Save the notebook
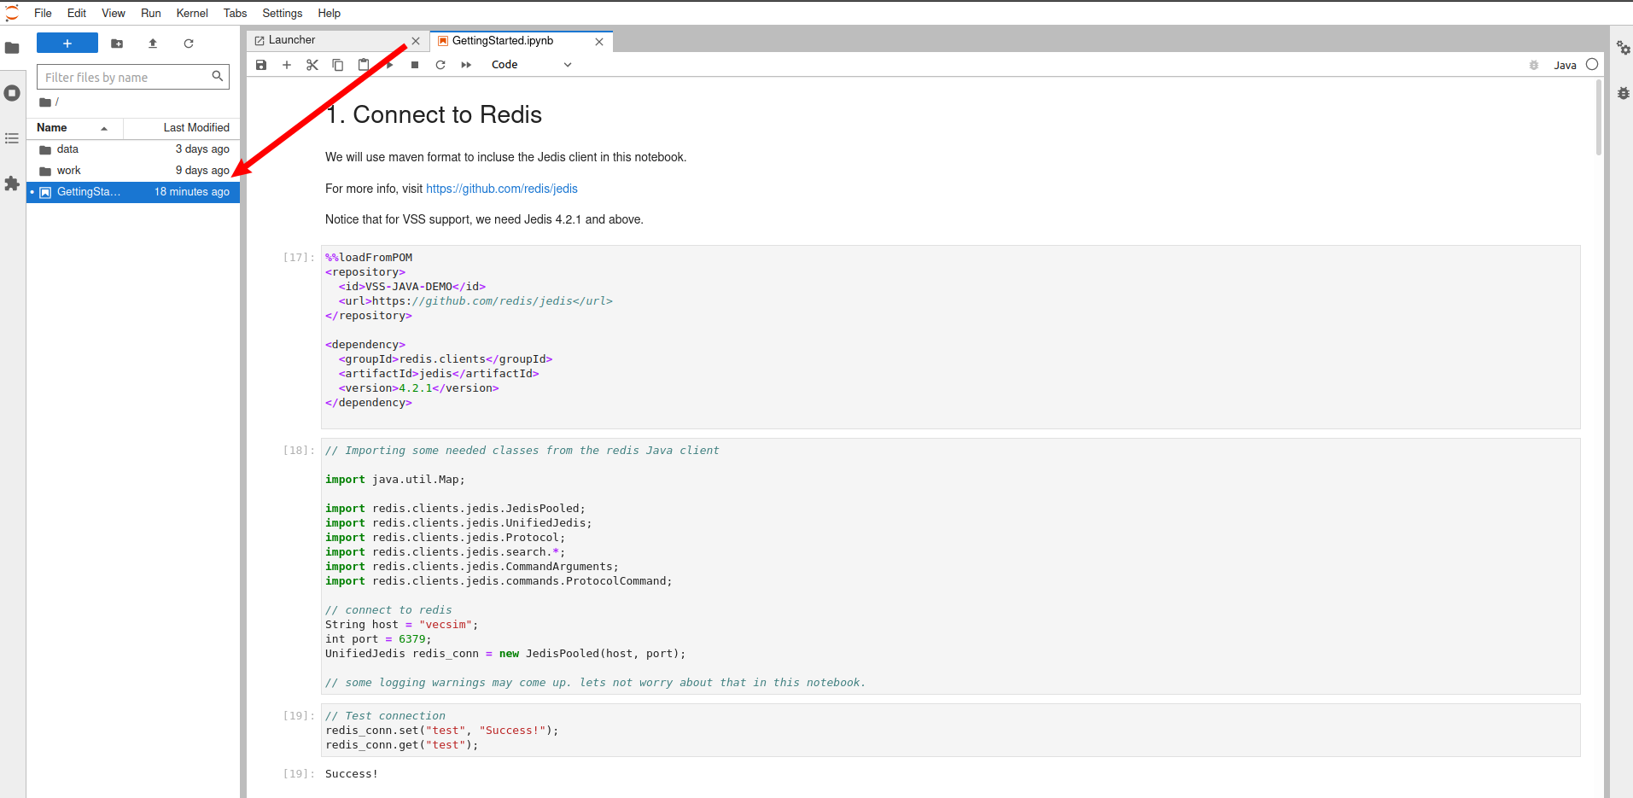The width and height of the screenshot is (1633, 798). pyautogui.click(x=261, y=65)
